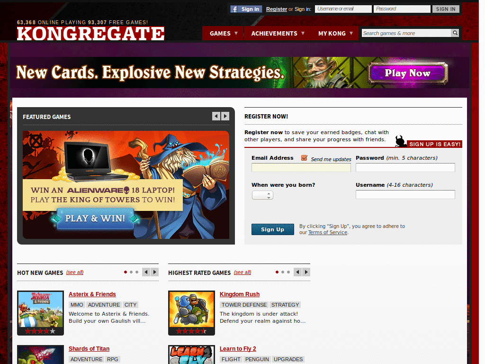The width and height of the screenshot is (485, 364).
Task: Go to next Hot New Games page
Action: [x=155, y=272]
